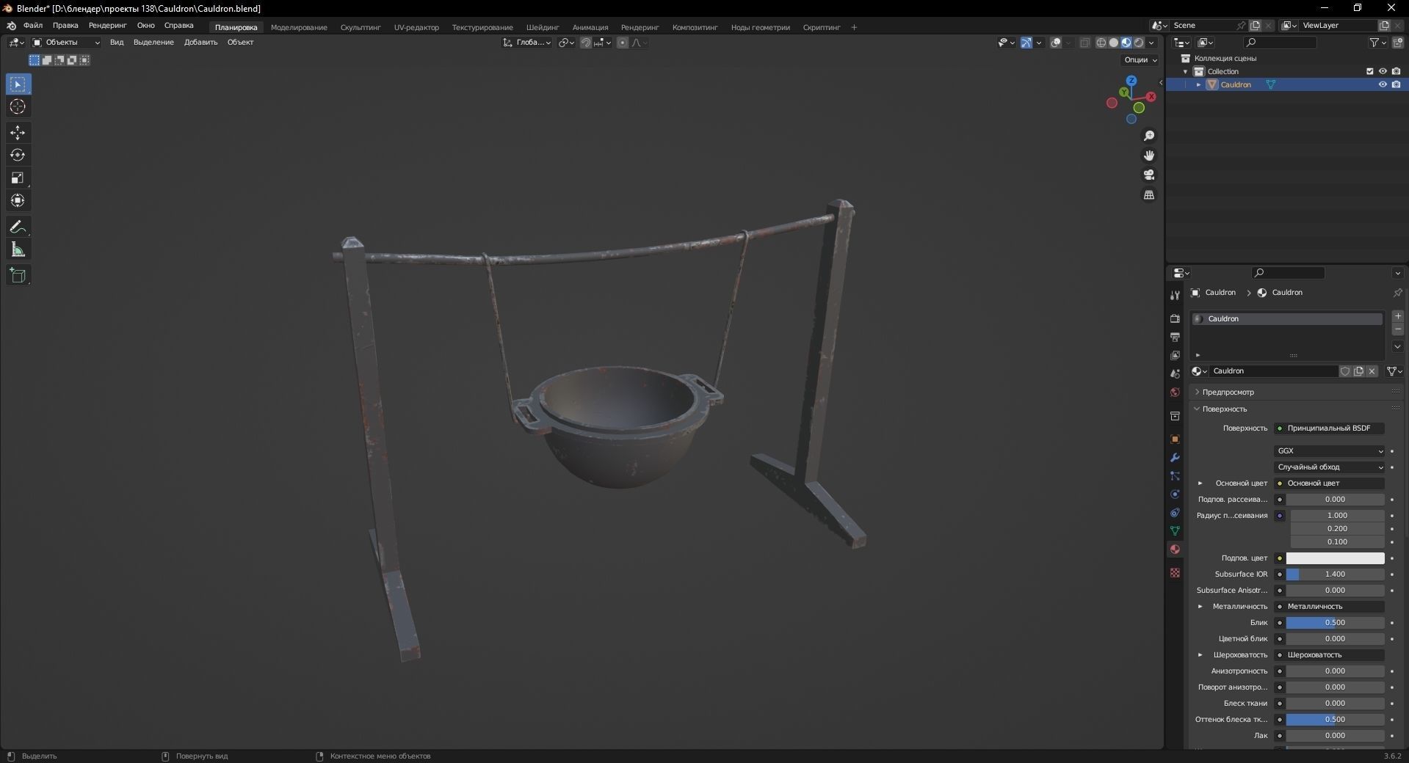Collapse the 'Поверхность' surface panel

1224,409
